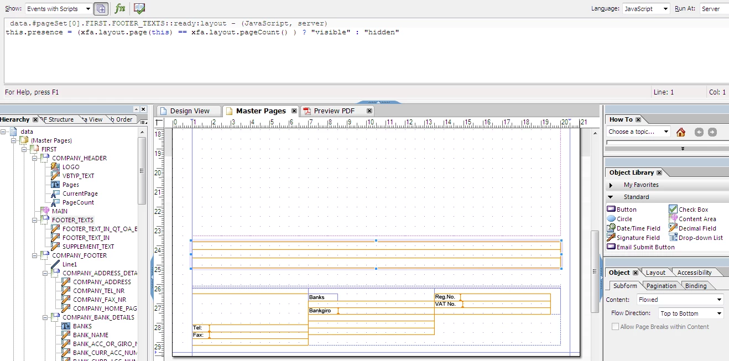729x361 pixels.
Task: Close the Preview PDF tab
Action: click(369, 111)
